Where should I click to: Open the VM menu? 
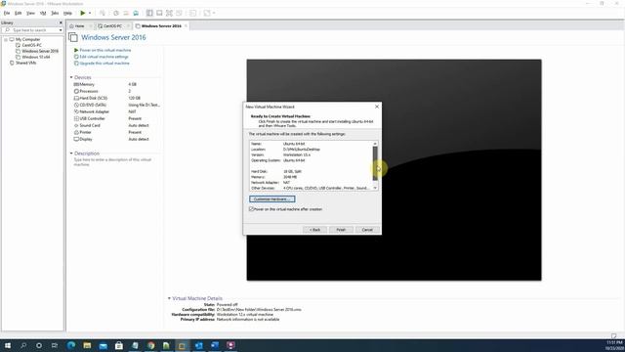tap(43, 13)
